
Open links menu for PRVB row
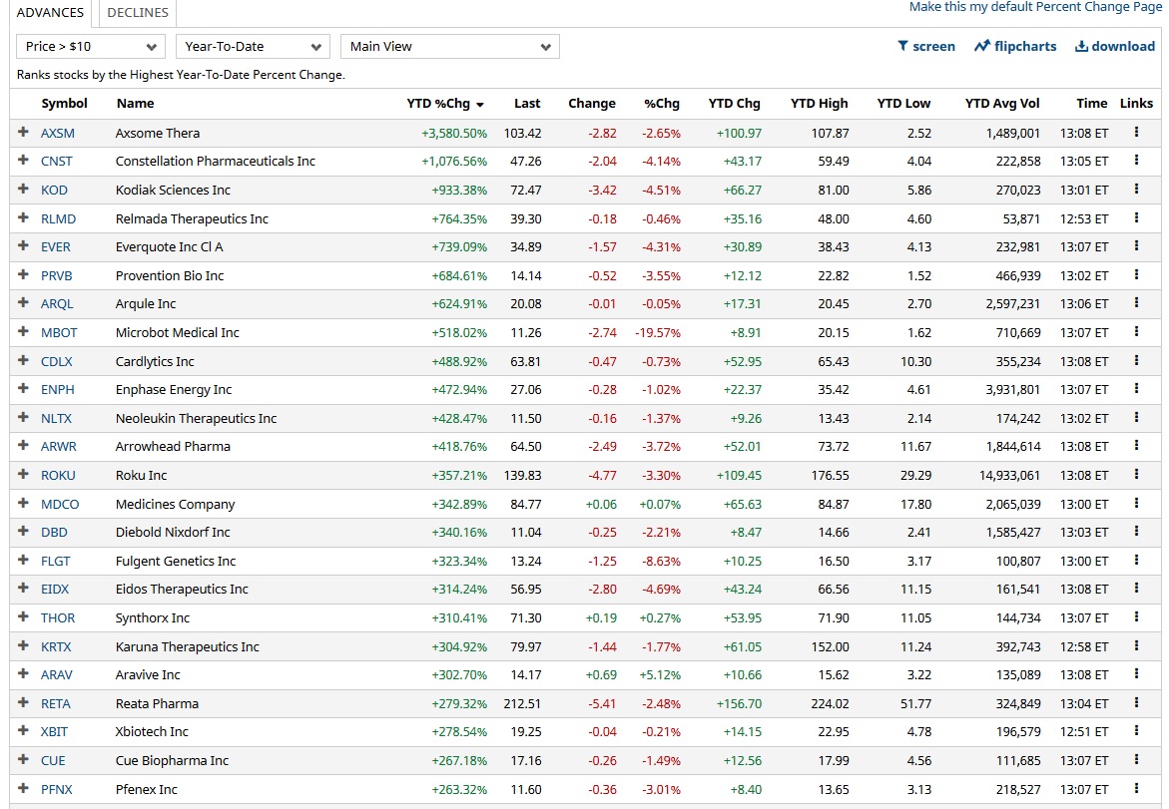pos(1136,275)
